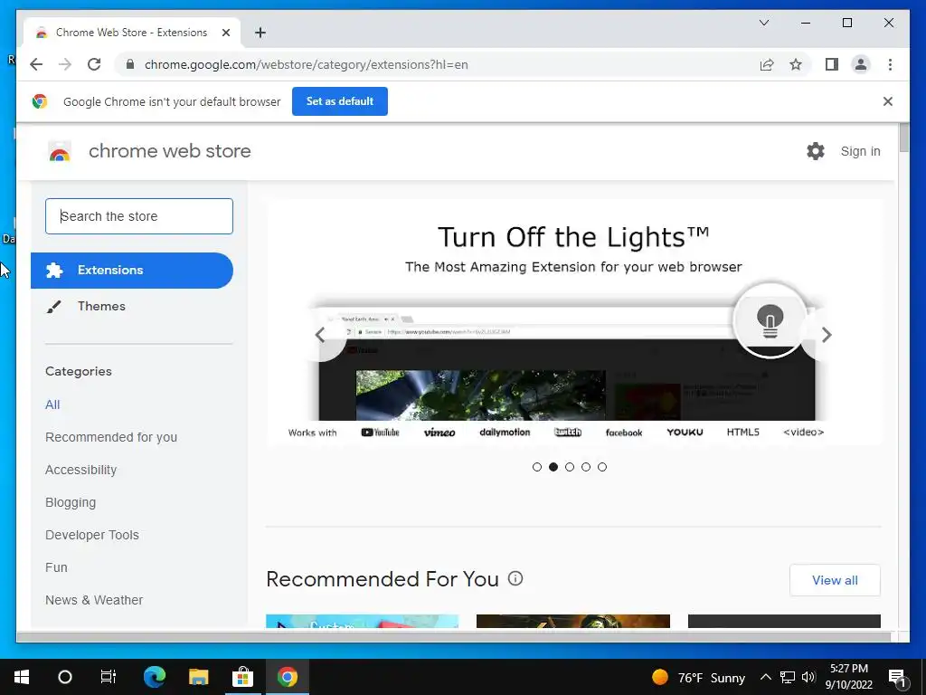Viewport: 926px width, 695px height.
Task: Open Task View on the taskbar
Action: (109, 677)
